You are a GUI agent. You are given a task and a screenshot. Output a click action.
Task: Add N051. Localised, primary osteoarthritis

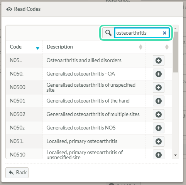click(159, 141)
